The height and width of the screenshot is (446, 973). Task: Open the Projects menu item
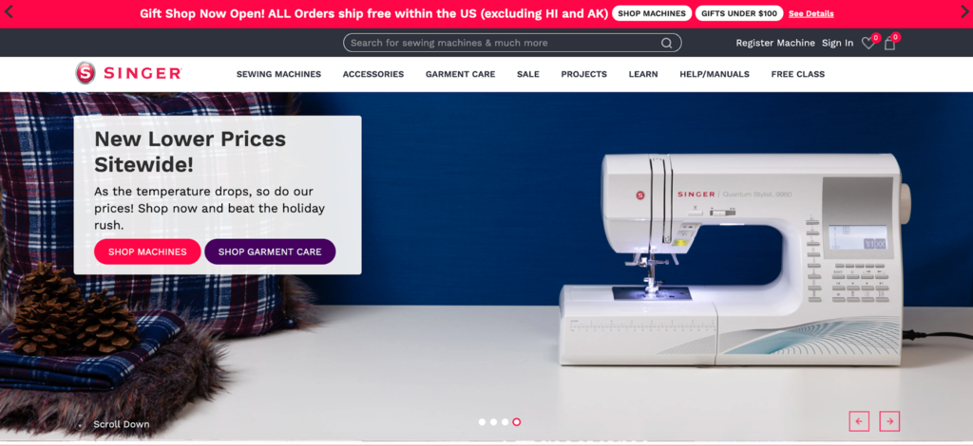coord(584,74)
